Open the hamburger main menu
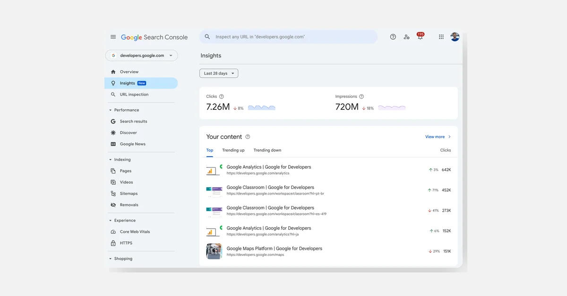Image resolution: width=567 pixels, height=296 pixels. tap(113, 37)
